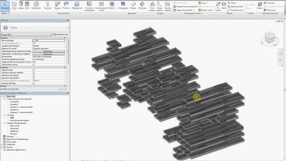Viewport: 286px width, 161px height.
Task: Select the Пандус ramp tool
Action: (133, 5)
